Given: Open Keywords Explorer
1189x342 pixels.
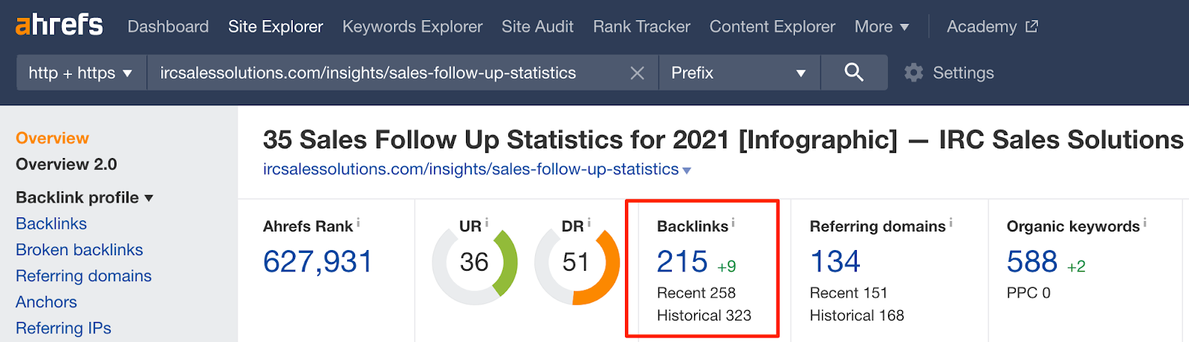Looking at the screenshot, I should pyautogui.click(x=412, y=27).
